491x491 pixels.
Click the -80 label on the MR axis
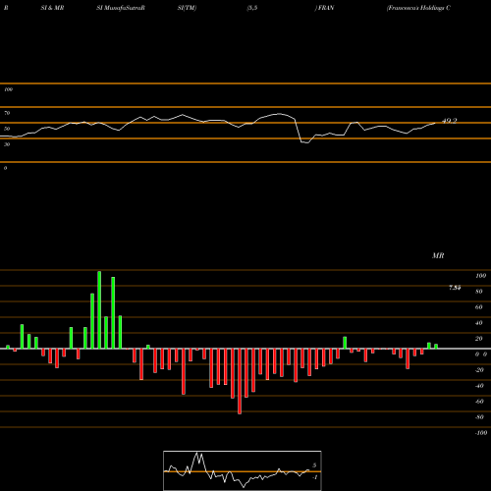(x=479, y=417)
